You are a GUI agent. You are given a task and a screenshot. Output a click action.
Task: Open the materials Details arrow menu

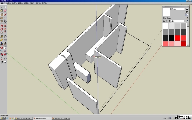click(187, 21)
